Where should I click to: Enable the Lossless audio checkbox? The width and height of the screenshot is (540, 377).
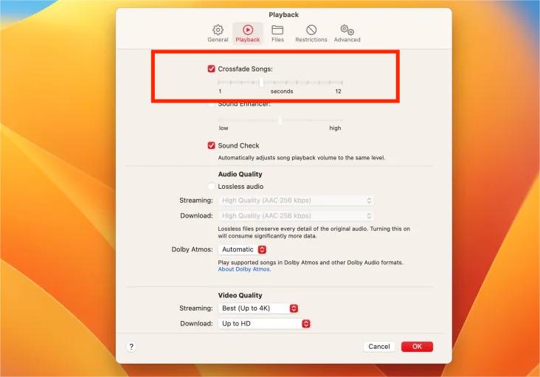[x=212, y=186]
